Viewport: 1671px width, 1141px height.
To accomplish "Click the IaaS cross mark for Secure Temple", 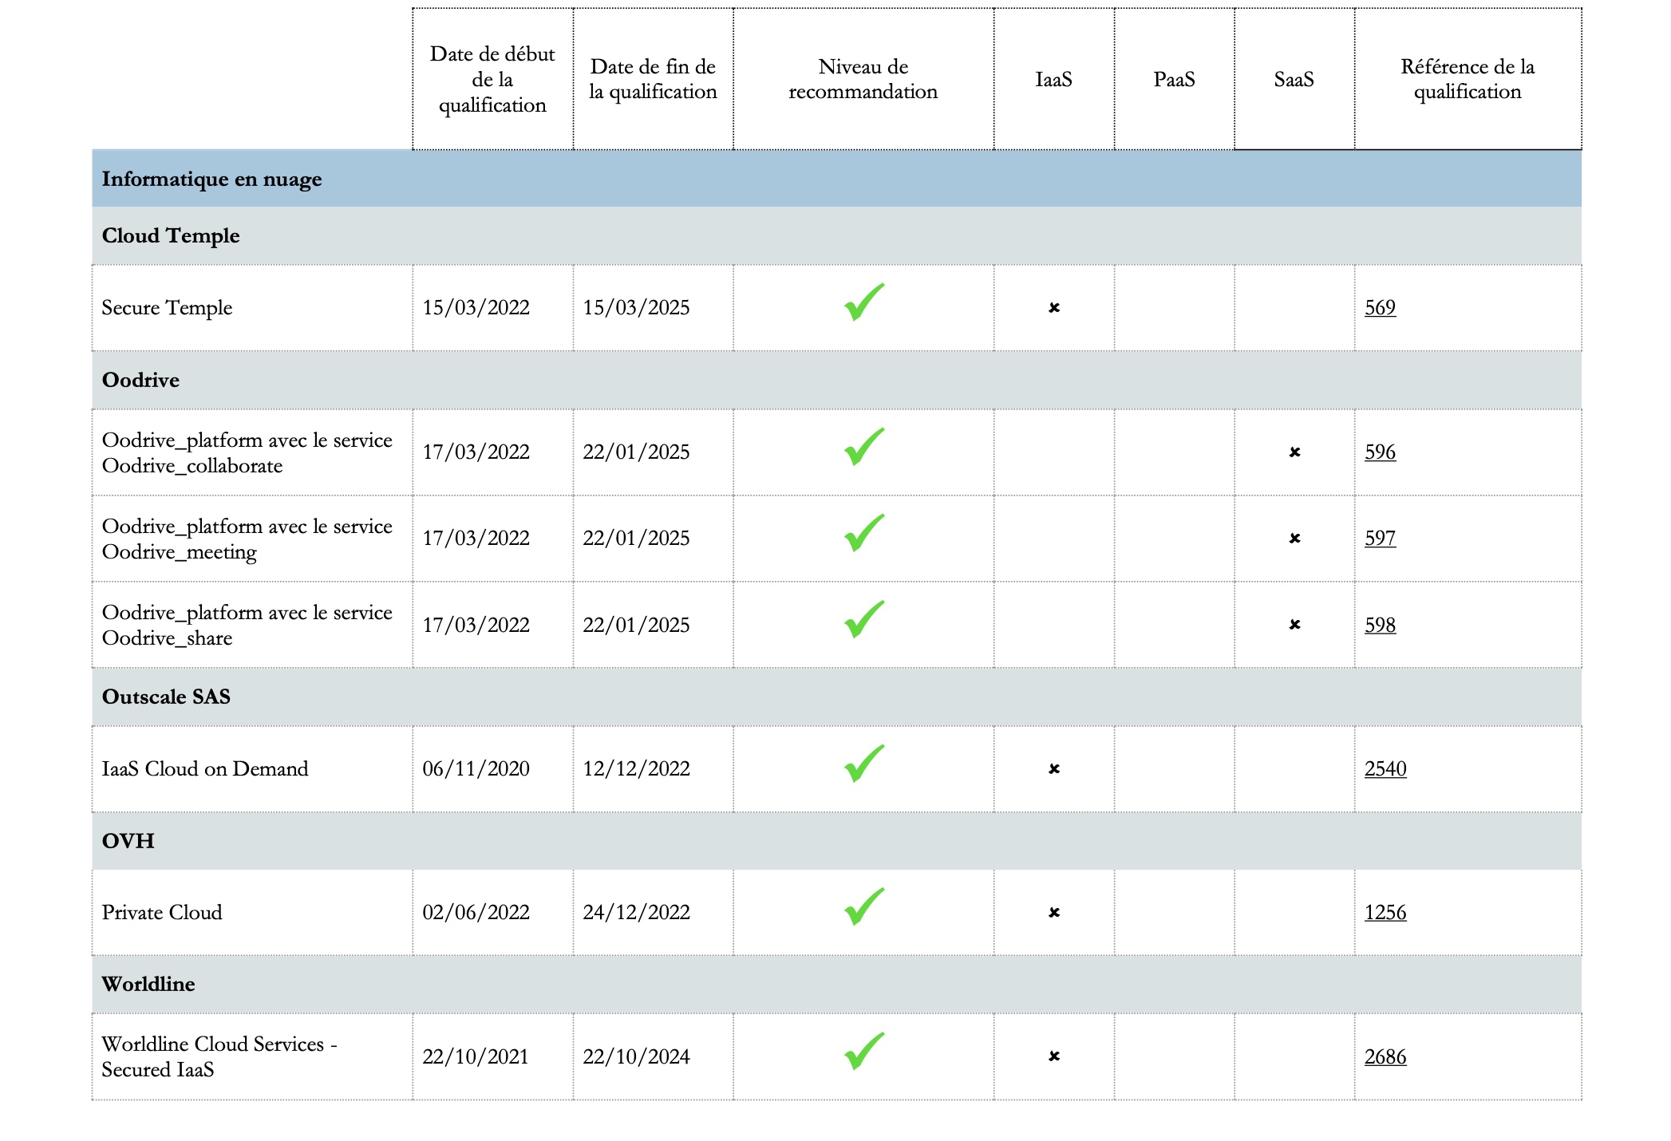I will tap(1054, 308).
